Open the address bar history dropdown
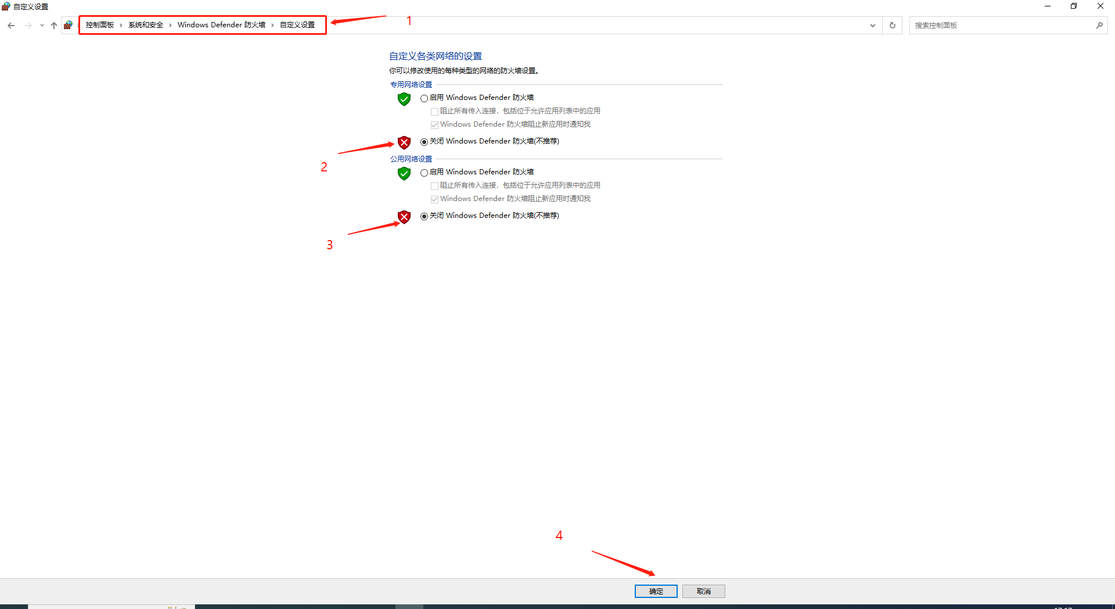1115x609 pixels. (x=872, y=26)
